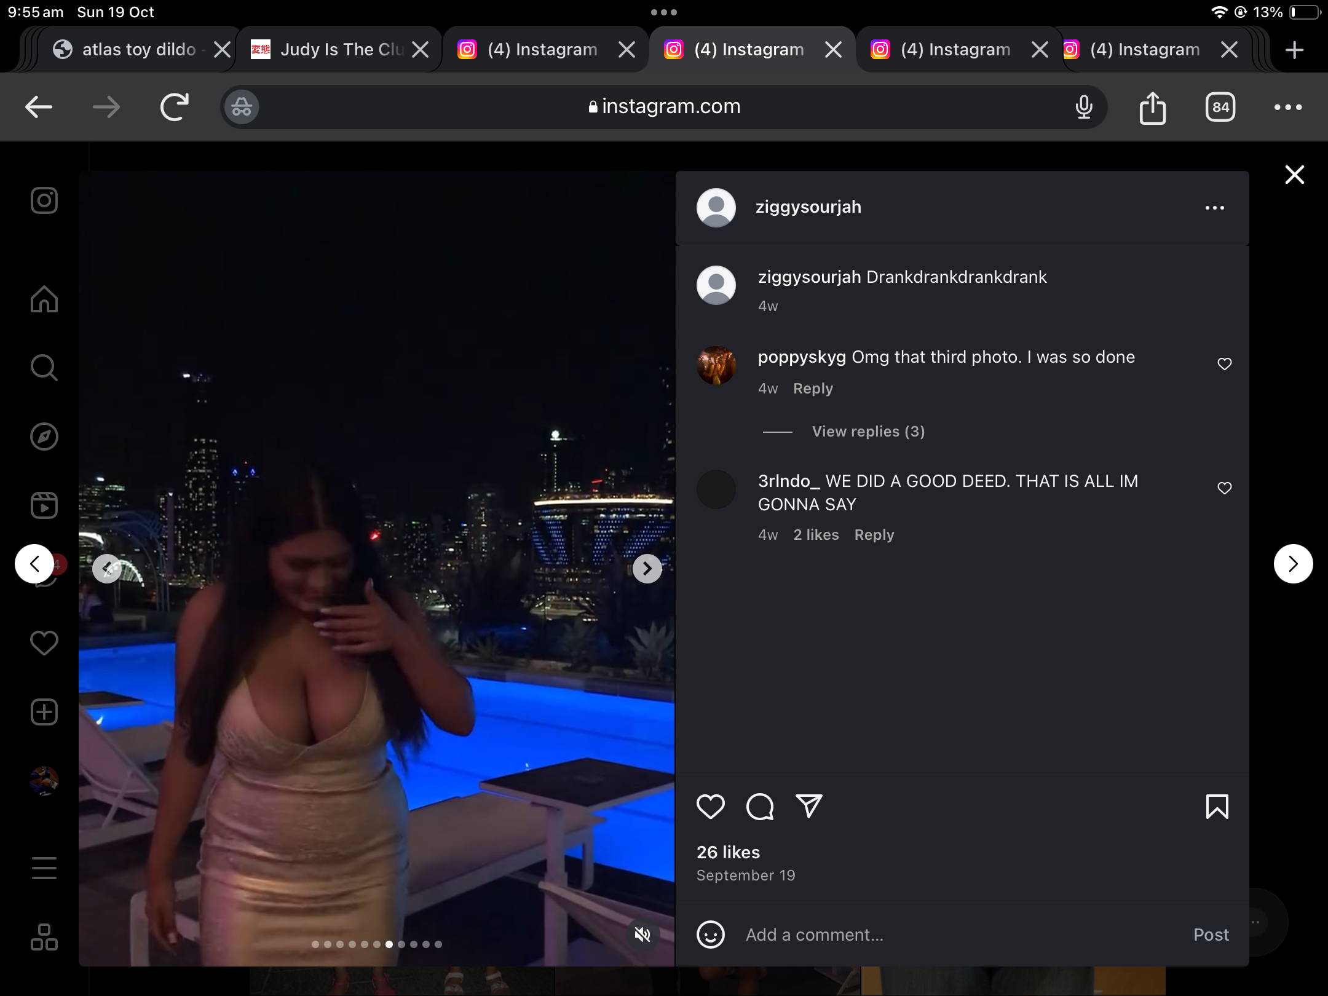Advance carousel with next slide arrow

(x=647, y=568)
